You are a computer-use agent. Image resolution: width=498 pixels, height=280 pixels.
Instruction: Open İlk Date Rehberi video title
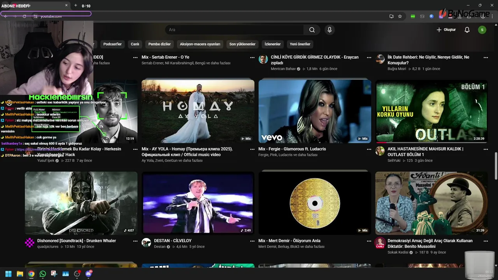pyautogui.click(x=428, y=60)
